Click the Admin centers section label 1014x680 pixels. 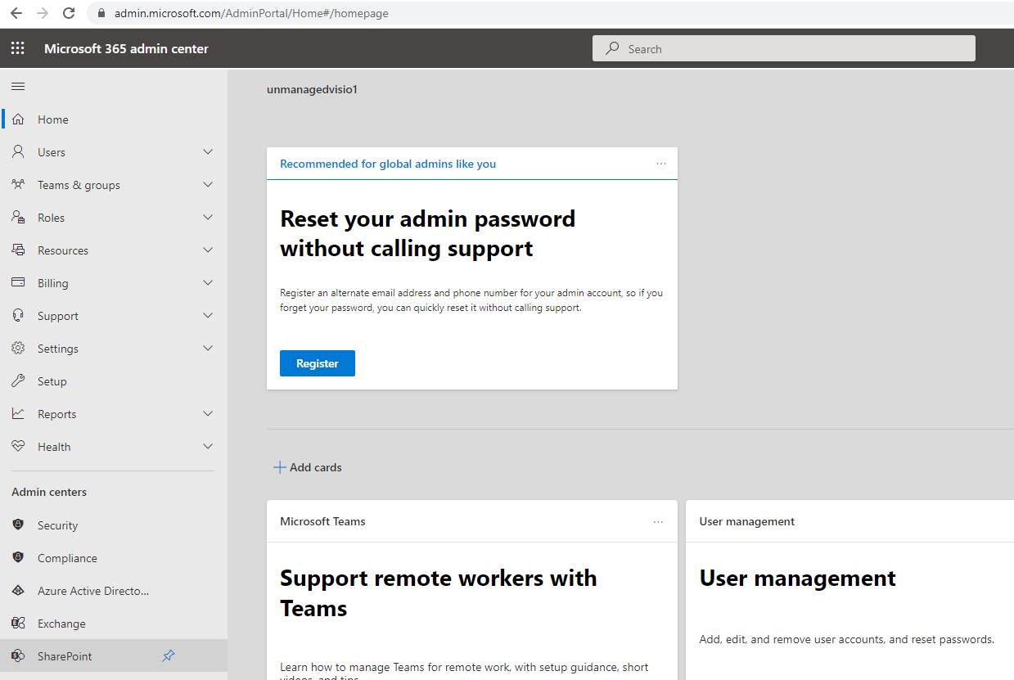pyautogui.click(x=49, y=492)
